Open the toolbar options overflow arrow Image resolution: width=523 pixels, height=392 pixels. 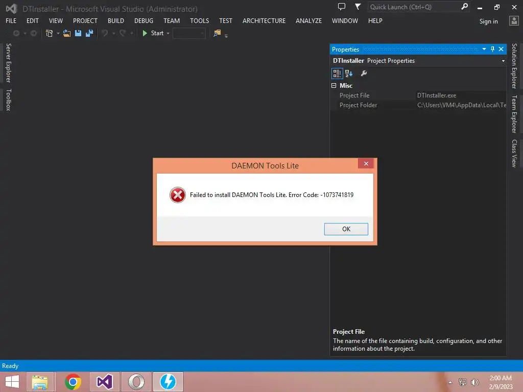pos(226,35)
